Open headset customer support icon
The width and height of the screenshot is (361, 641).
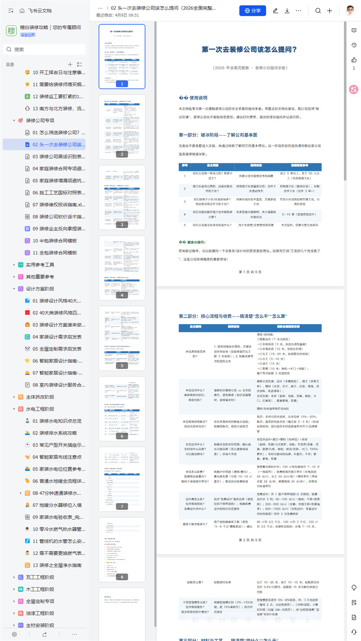(354, 632)
